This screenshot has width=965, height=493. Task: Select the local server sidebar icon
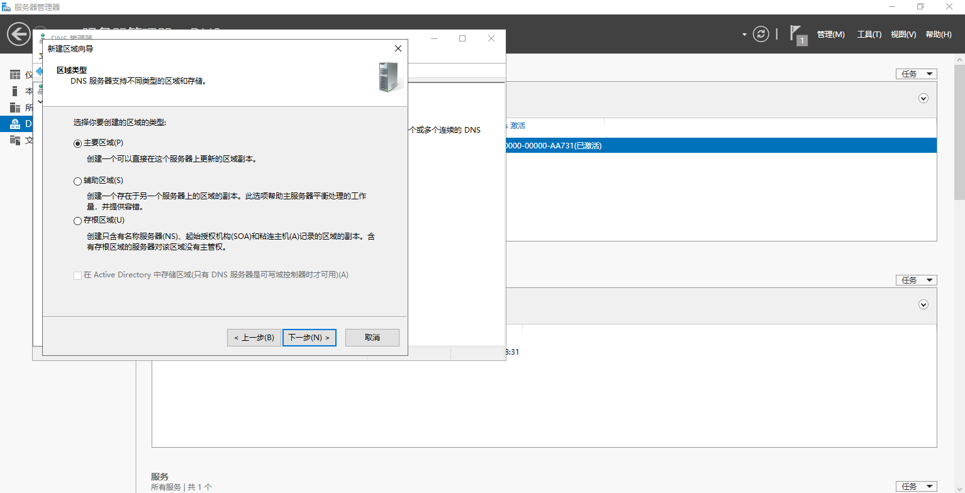15,91
